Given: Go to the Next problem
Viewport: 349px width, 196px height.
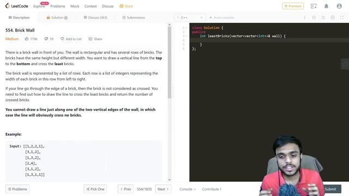Looking at the screenshot, I should 163,189.
